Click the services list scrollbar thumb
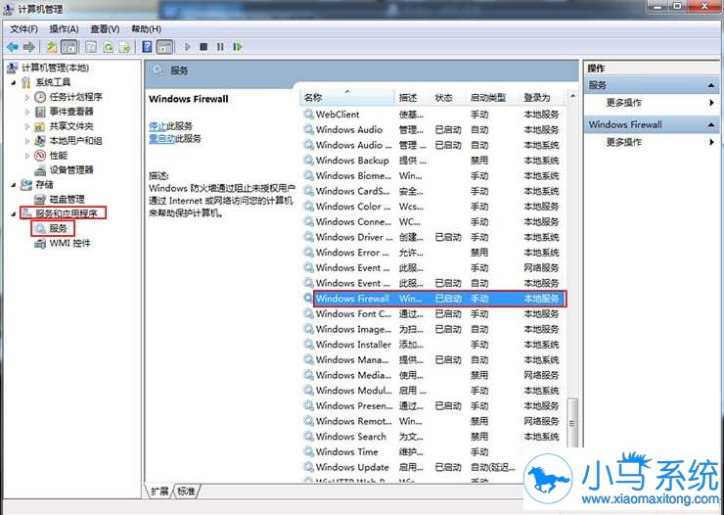Image resolution: width=724 pixels, height=515 pixels. pyautogui.click(x=572, y=422)
